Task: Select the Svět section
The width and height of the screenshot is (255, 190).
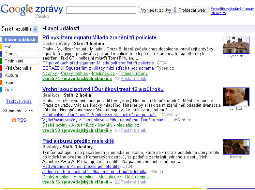Action: pyautogui.click(x=19, y=47)
